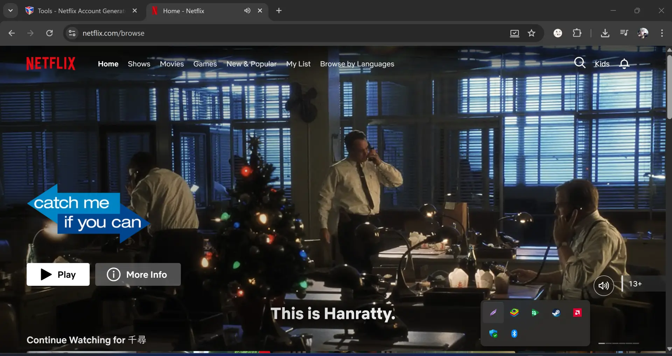Click the Netflix logo
This screenshot has height=356, width=672.
(x=51, y=64)
